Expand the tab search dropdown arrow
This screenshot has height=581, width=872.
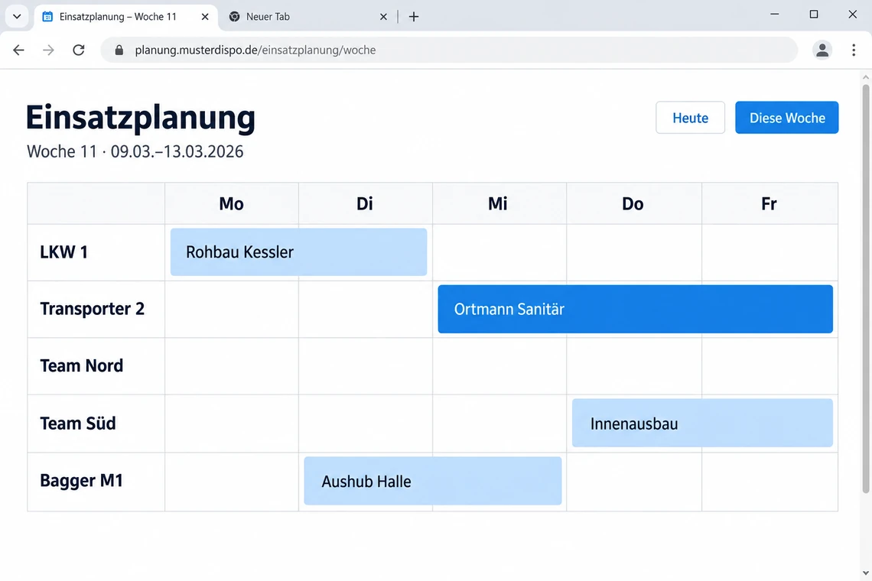click(x=17, y=17)
